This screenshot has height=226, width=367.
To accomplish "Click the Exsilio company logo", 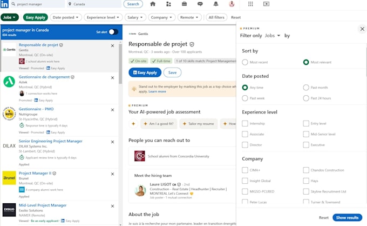I will 9,210.
